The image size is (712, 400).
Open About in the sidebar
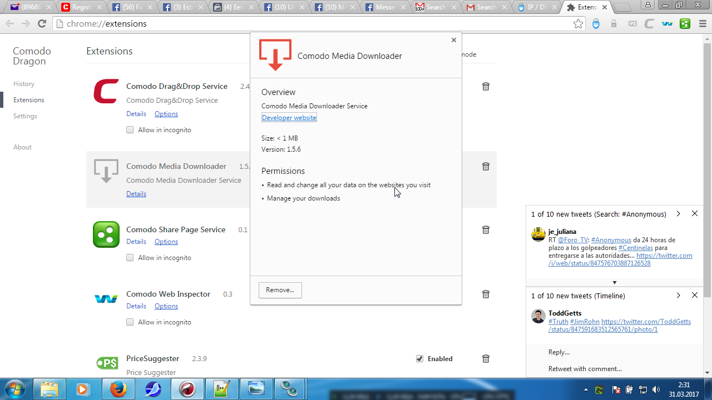coord(22,147)
